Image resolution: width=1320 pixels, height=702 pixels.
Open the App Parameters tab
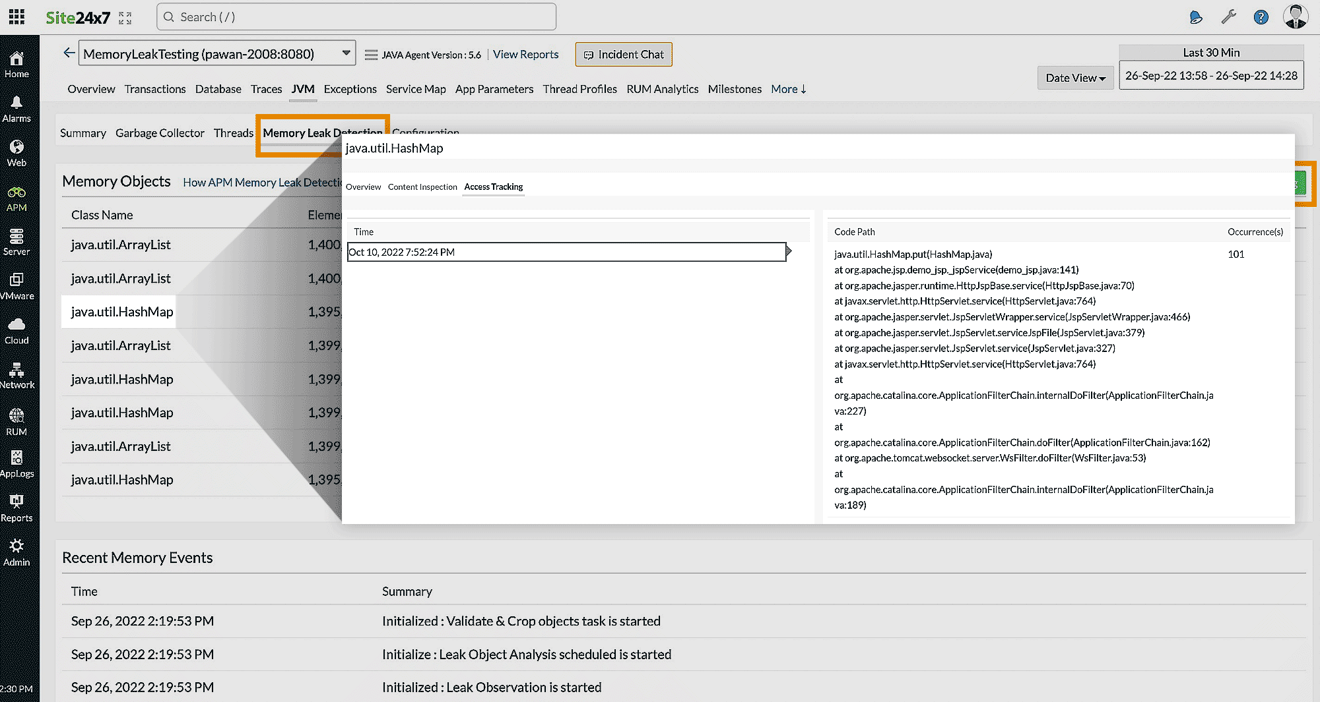(x=494, y=89)
